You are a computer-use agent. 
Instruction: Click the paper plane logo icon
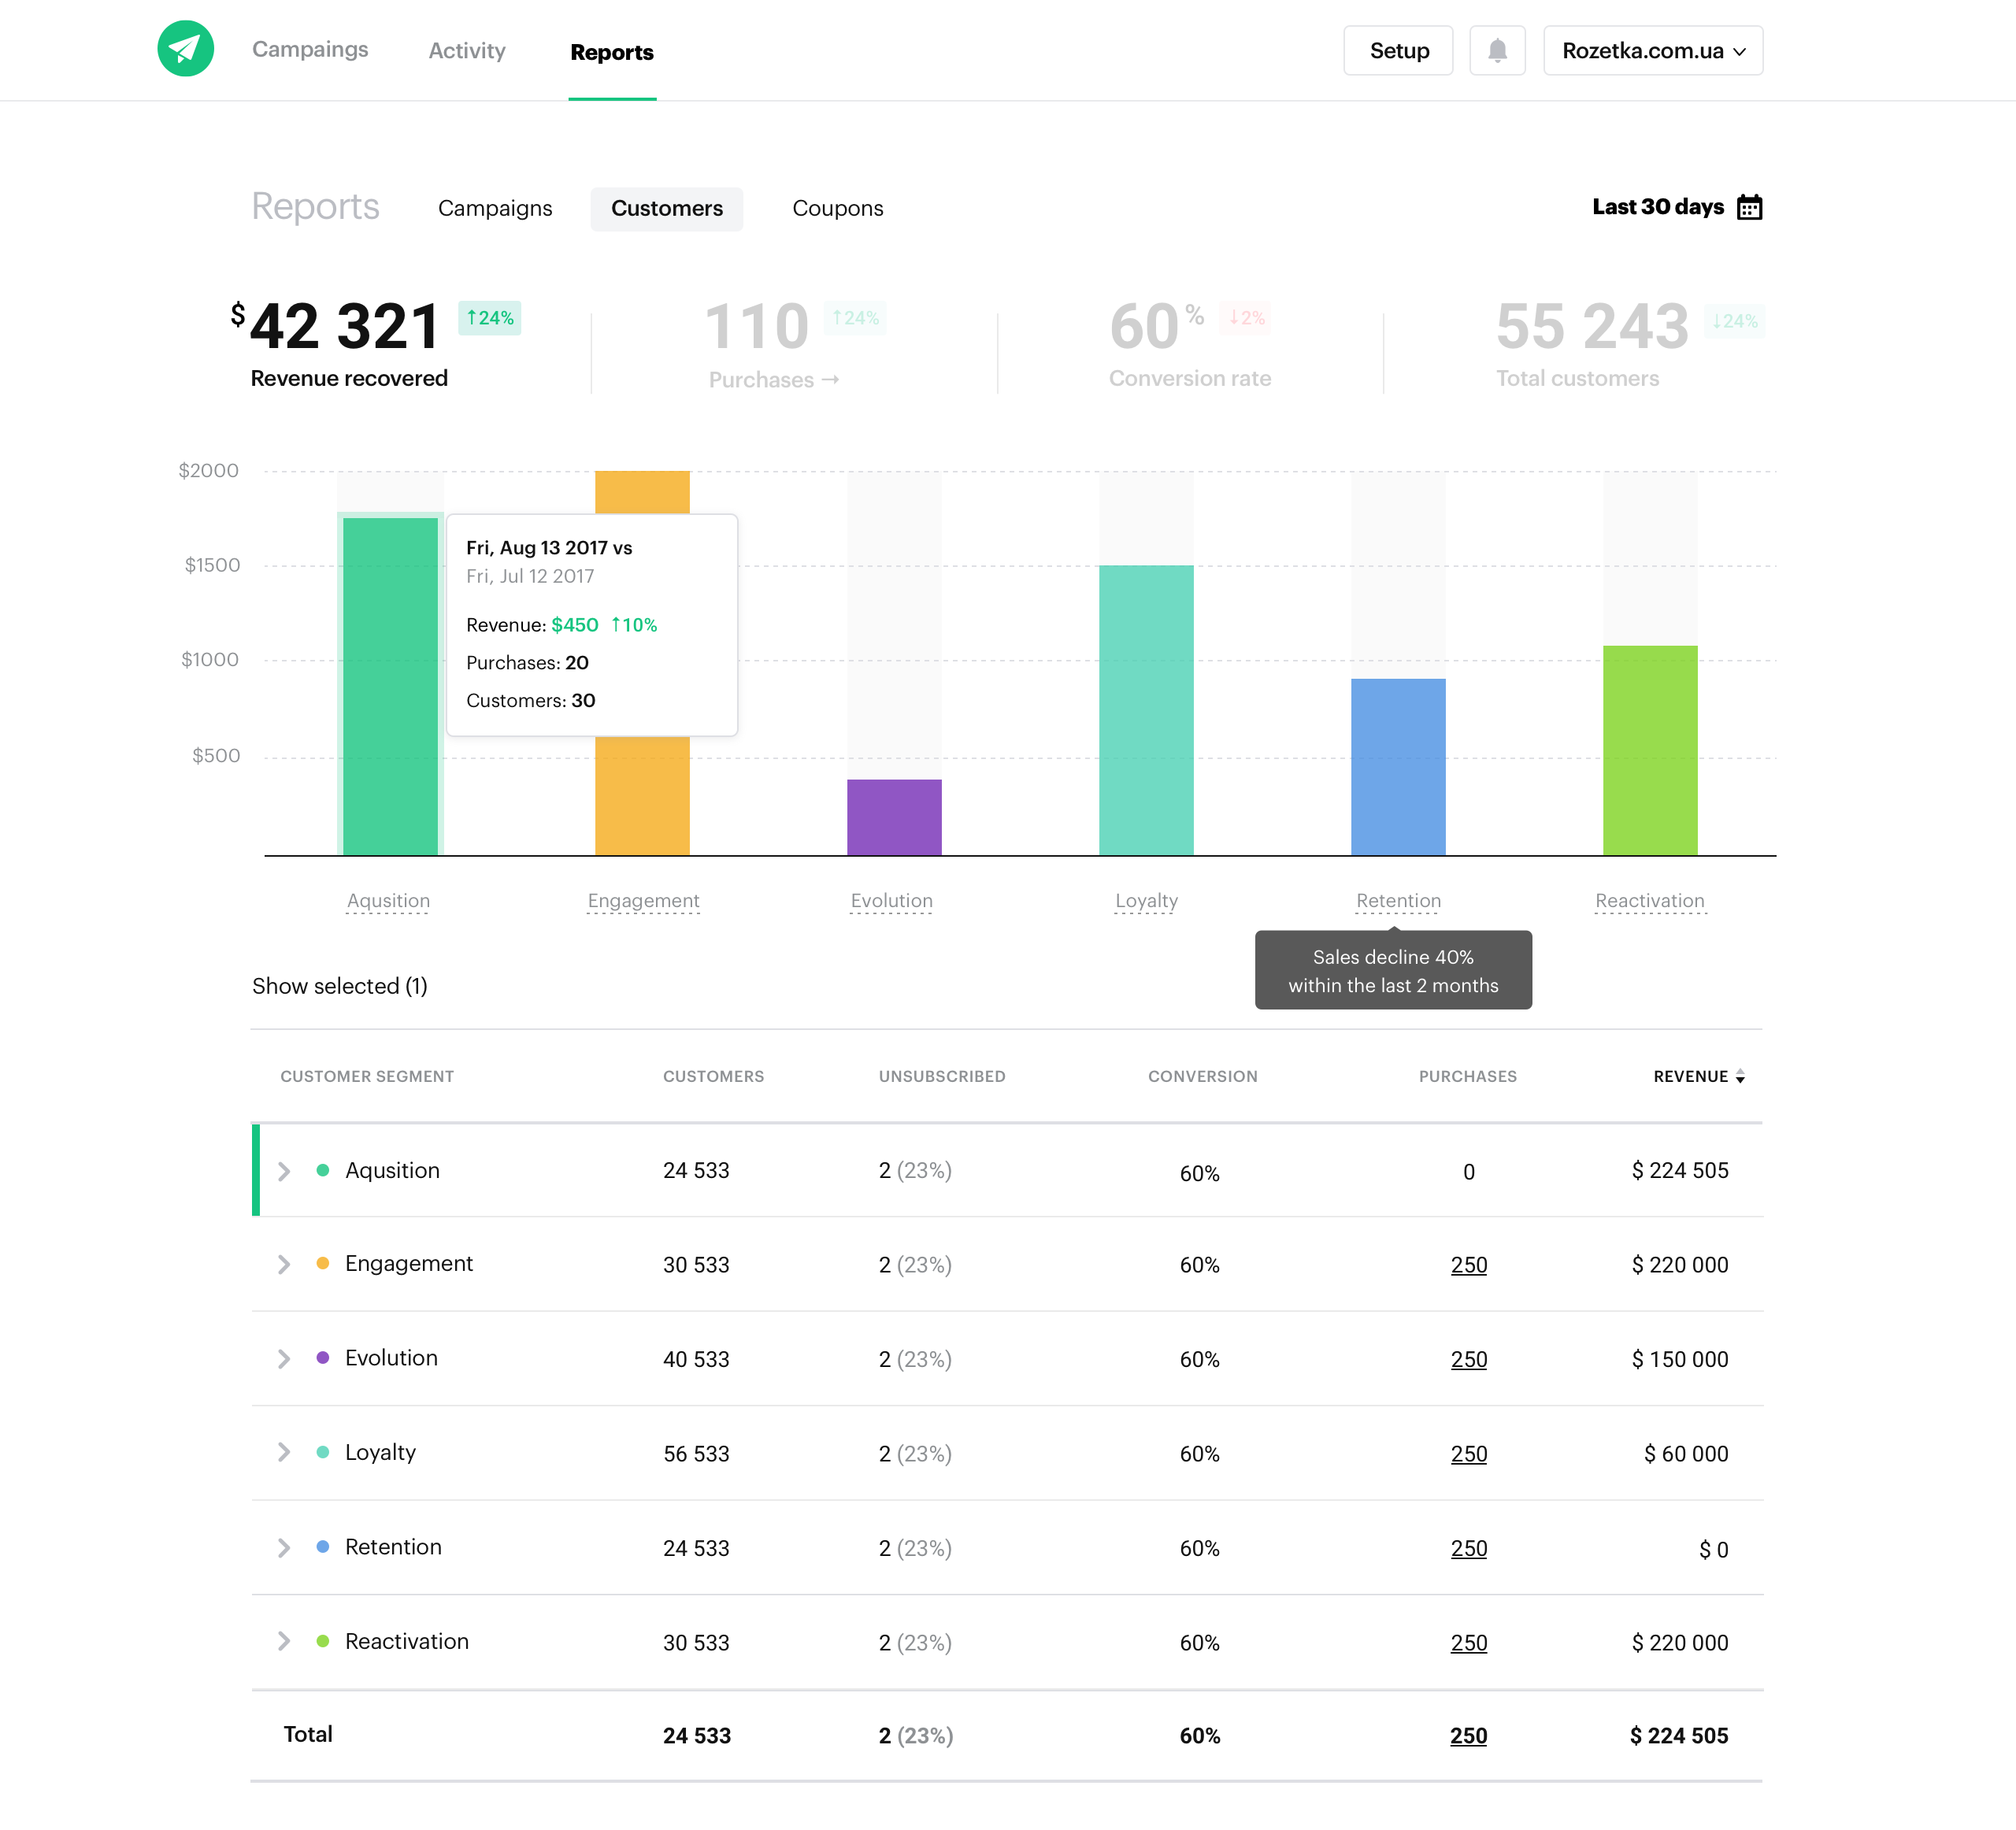pyautogui.click(x=185, y=49)
